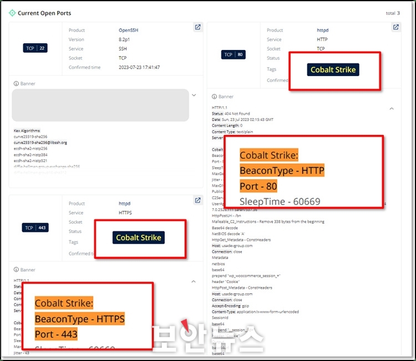The image size is (416, 361).
Task: Select 'Date: Sun, 23 Jul 2023 02:15:43 GMT' line
Action: [x=242, y=120]
